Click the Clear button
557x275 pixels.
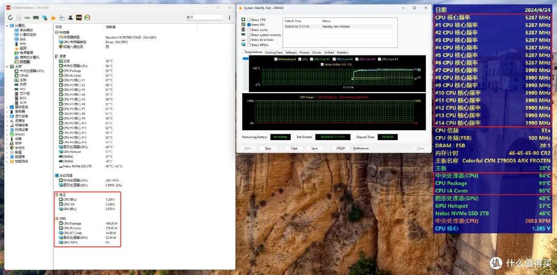click(294, 148)
